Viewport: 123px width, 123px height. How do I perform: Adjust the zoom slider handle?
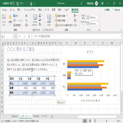click(x=107, y=121)
